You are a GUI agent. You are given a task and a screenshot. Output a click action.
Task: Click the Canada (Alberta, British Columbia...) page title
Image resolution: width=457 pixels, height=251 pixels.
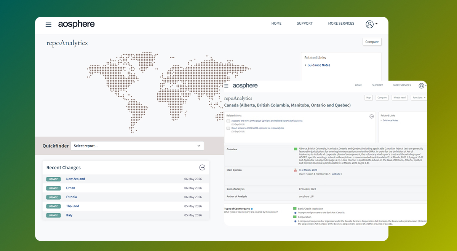click(x=288, y=105)
